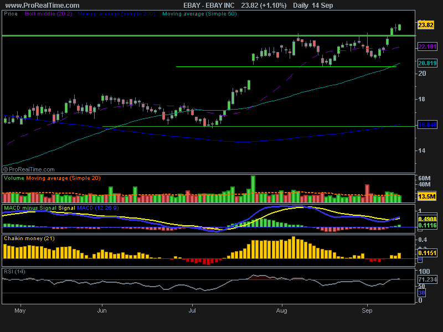The height and width of the screenshot is (332, 443).
Task: Select Sep on the time axis
Action: (367, 311)
